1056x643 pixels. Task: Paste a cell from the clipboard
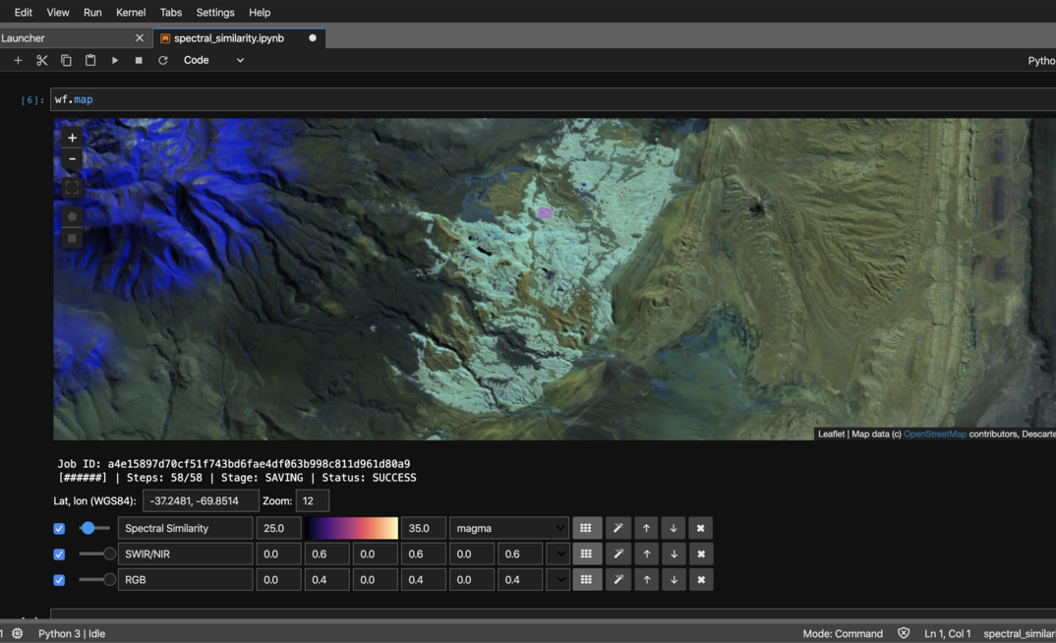click(89, 60)
